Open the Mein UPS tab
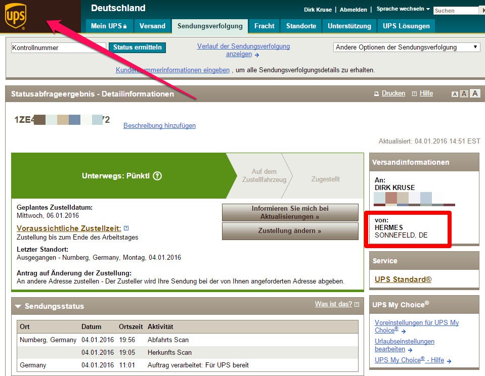This screenshot has height=376, width=485. [109, 26]
